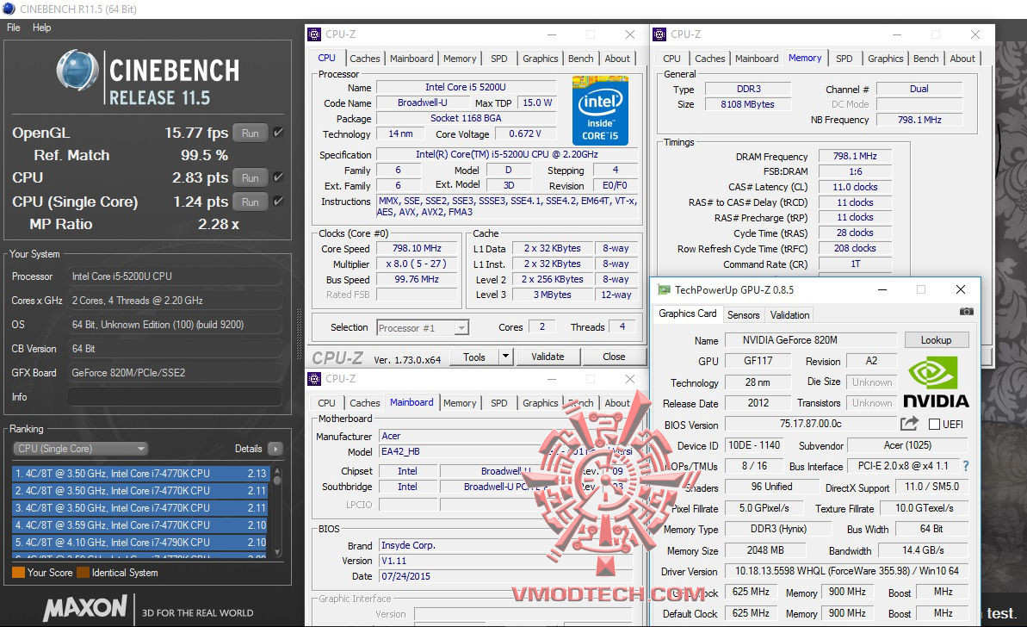
Task: Expand the Tools dropdown arrow in CPU-Z
Action: click(x=505, y=357)
